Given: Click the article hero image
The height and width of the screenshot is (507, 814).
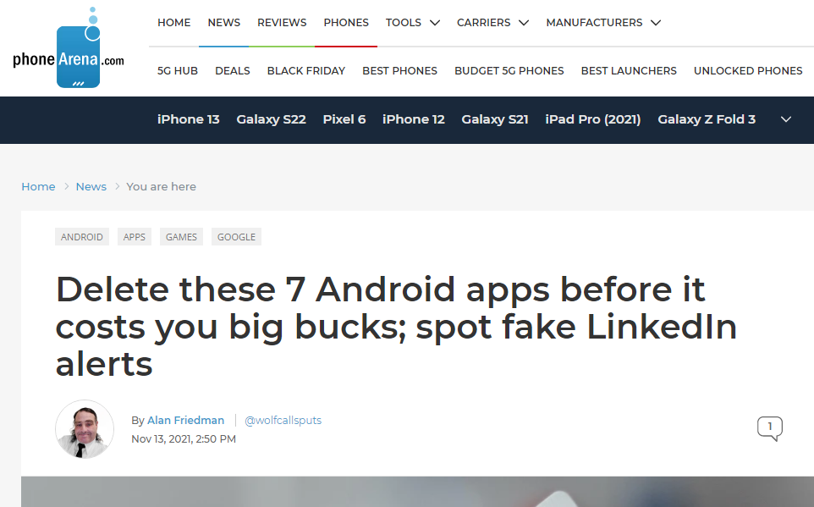Looking at the screenshot, I should click(417, 492).
